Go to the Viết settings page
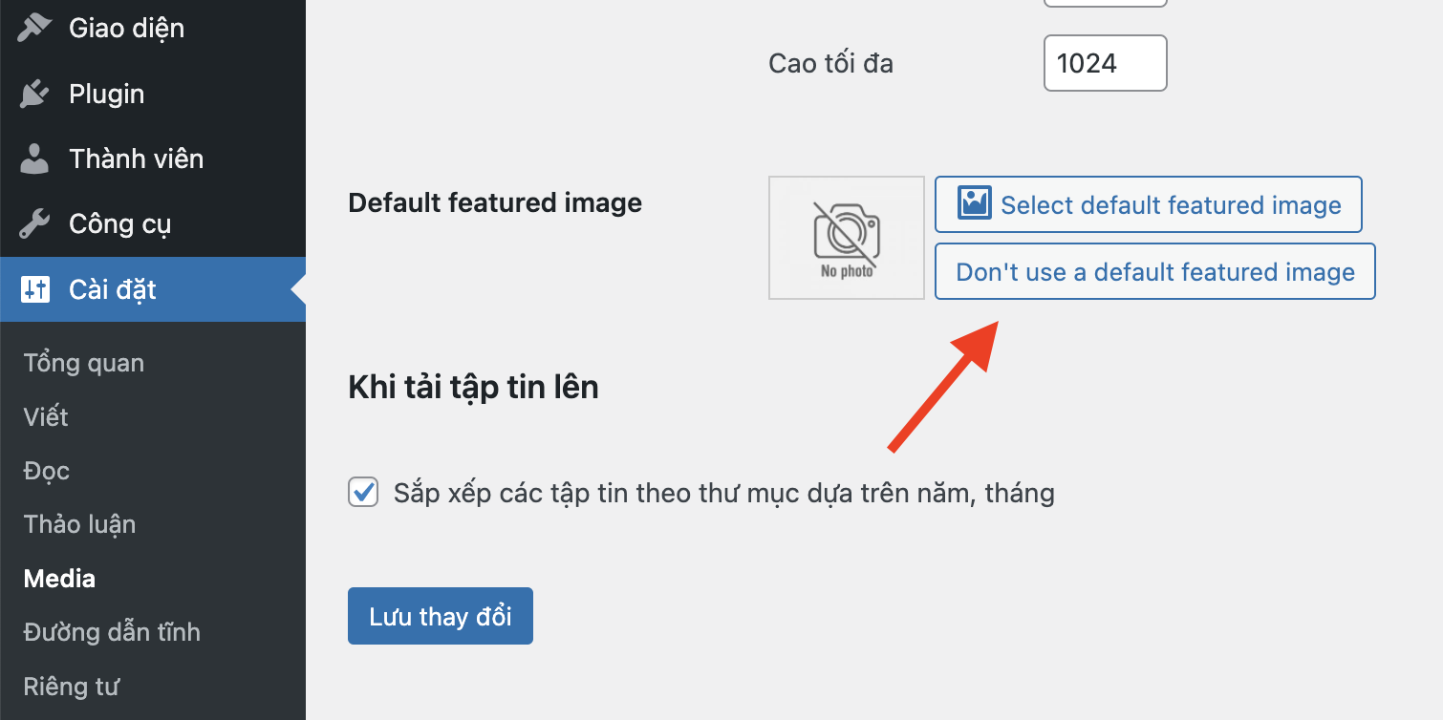Viewport: 1443px width, 720px height. [x=46, y=417]
